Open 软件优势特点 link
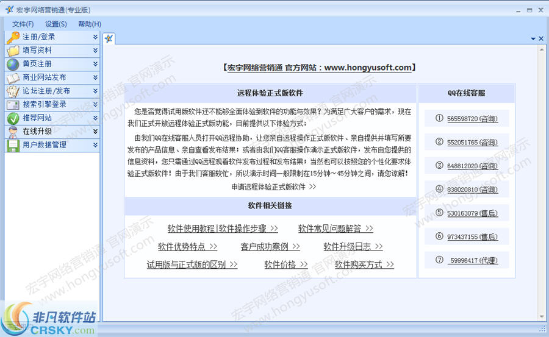This screenshot has width=549, height=337. (x=187, y=246)
